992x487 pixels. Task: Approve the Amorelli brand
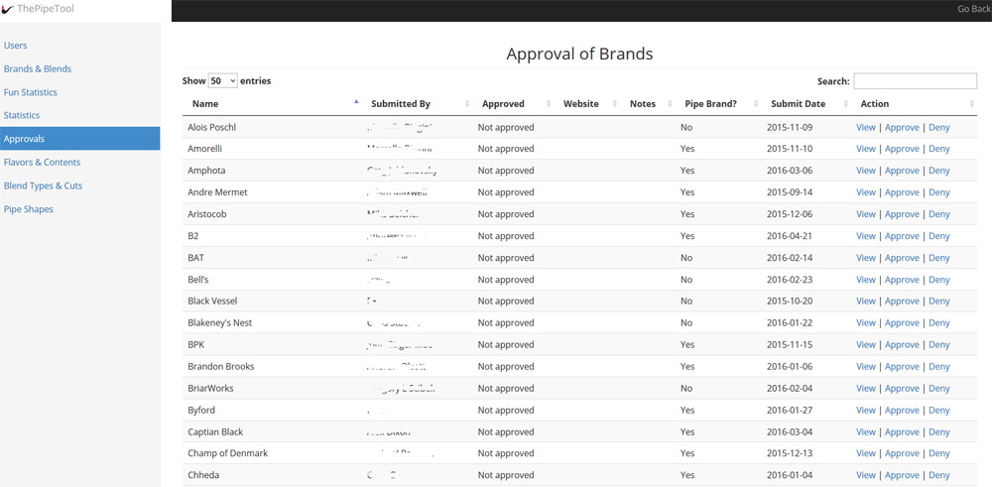(x=902, y=149)
